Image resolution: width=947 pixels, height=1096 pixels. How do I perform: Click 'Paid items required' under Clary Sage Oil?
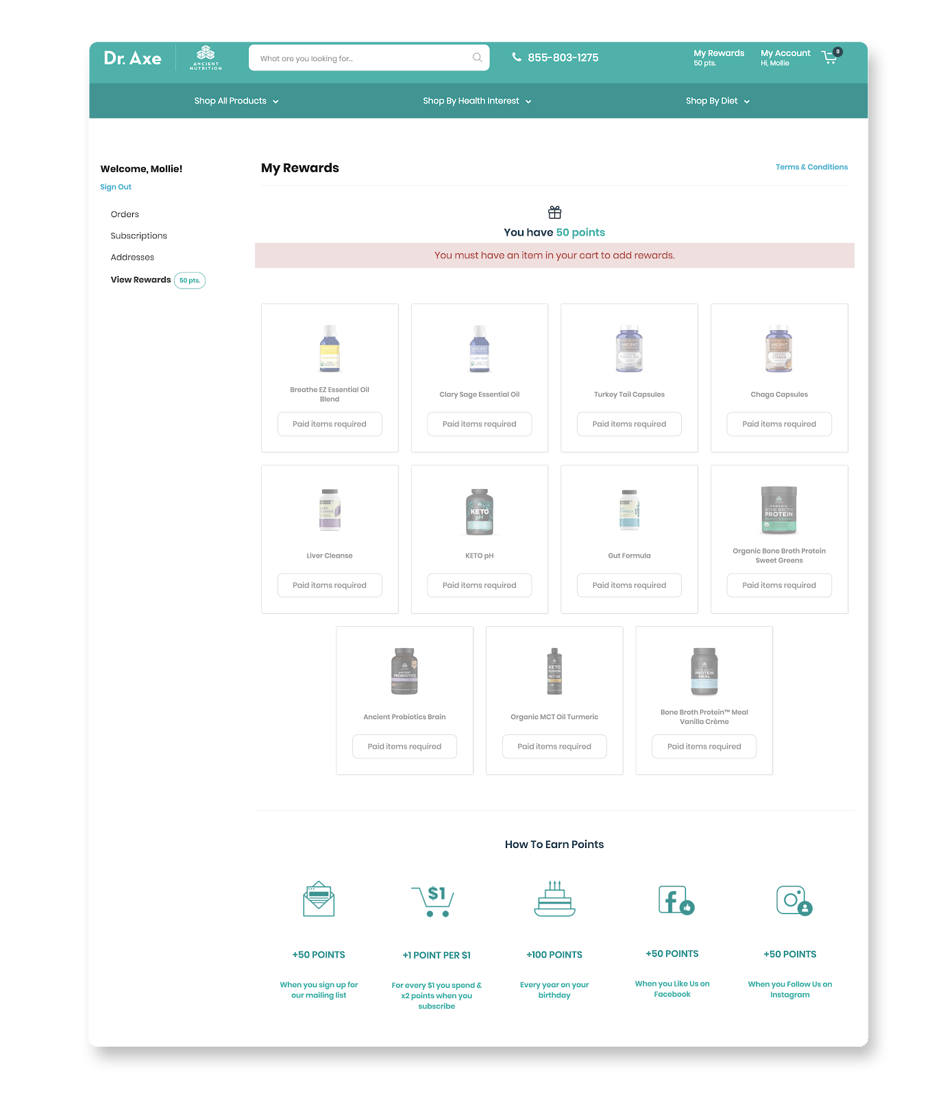[480, 424]
